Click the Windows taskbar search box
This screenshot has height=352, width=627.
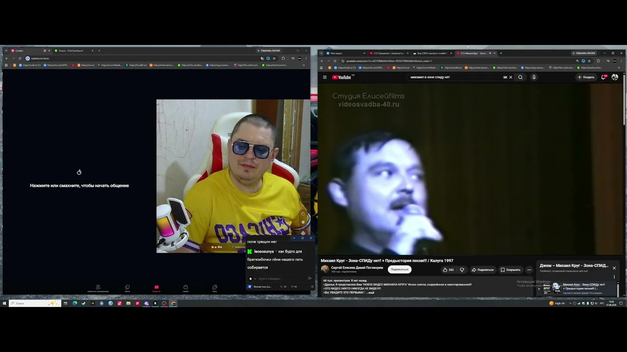[x=34, y=304]
